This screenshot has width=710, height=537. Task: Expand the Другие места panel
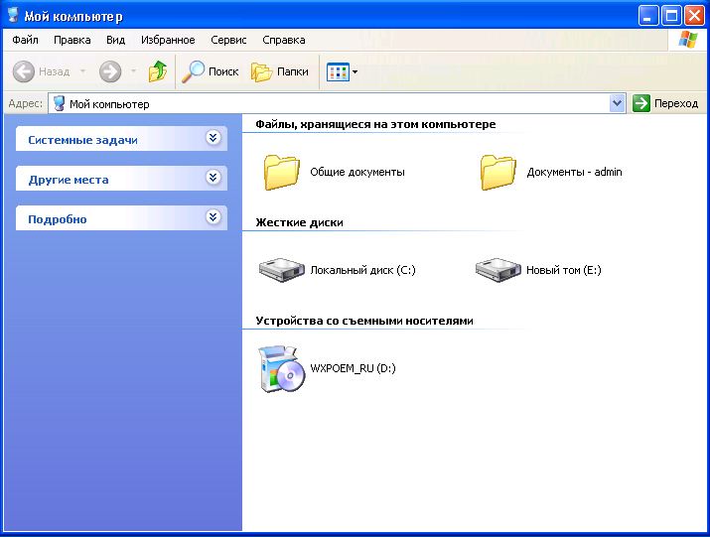coord(213,177)
